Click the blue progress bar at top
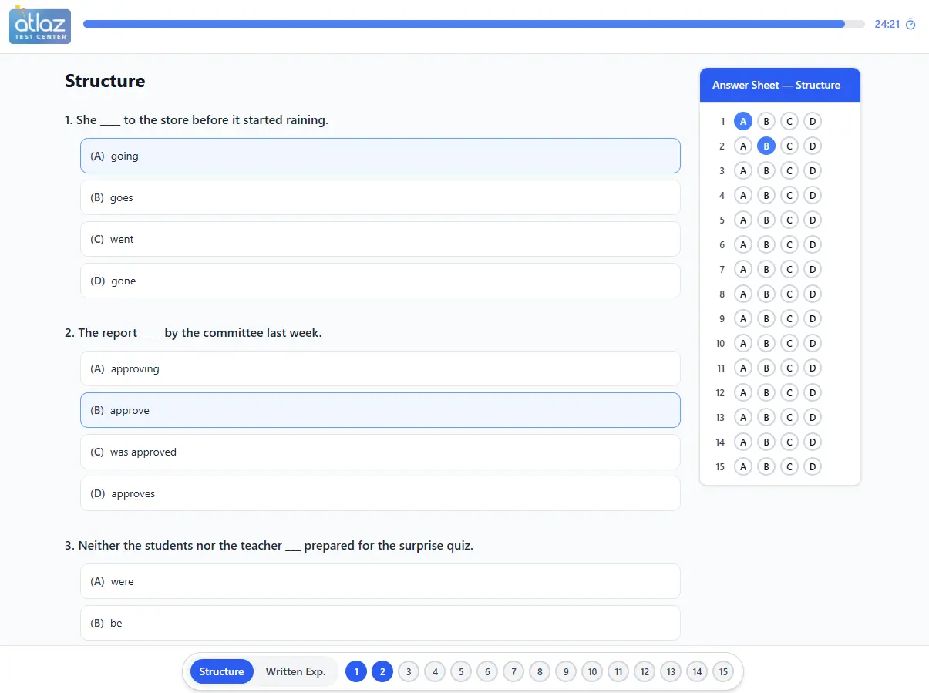This screenshot has width=929, height=693. click(463, 23)
